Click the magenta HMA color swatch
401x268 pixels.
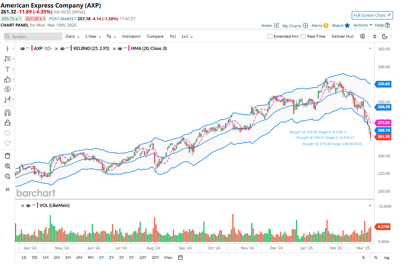pos(128,48)
